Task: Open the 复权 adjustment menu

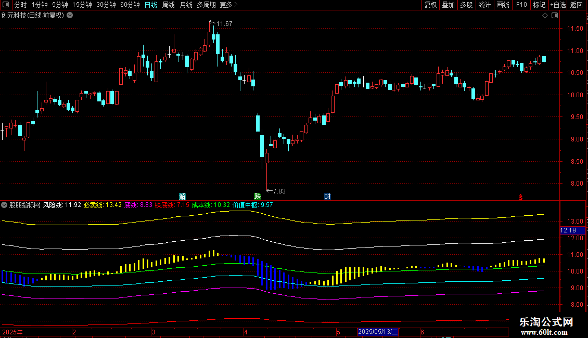Action: [430, 5]
